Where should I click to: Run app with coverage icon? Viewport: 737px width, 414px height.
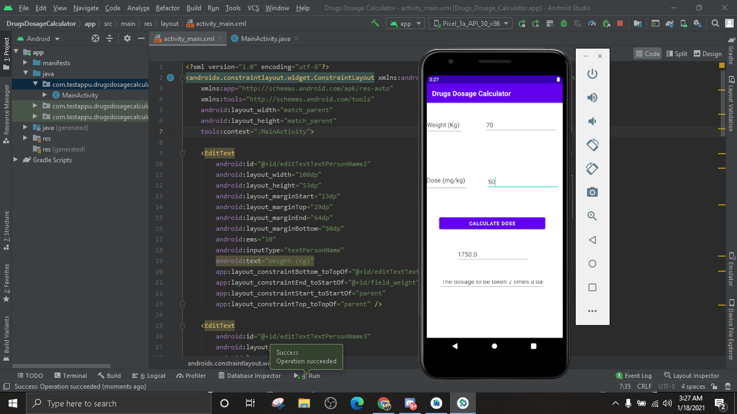coord(578,23)
